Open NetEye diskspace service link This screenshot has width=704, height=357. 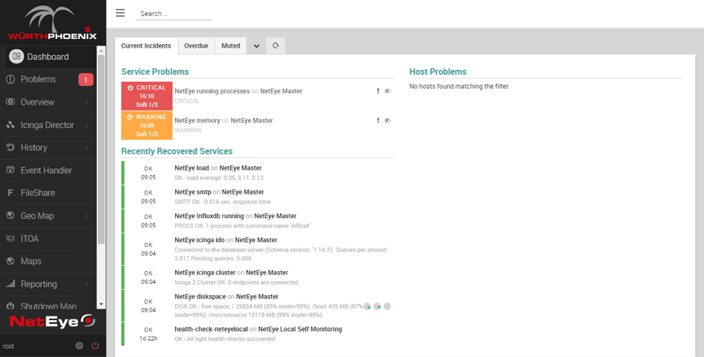[200, 296]
